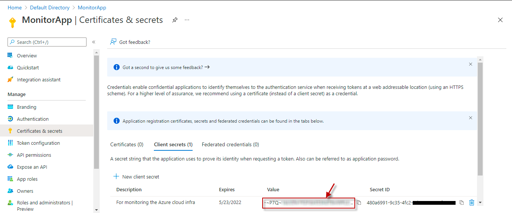Select the 5/23/2022 expiry cell
512x213 pixels.
[230, 202]
